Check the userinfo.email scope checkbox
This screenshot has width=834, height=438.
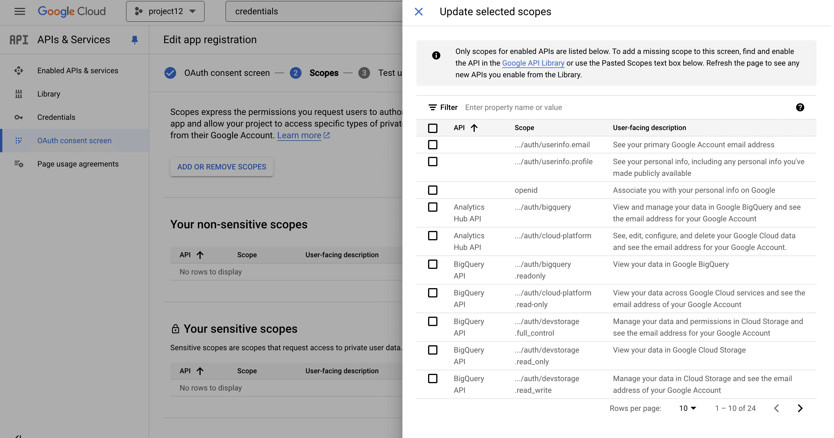(x=433, y=145)
